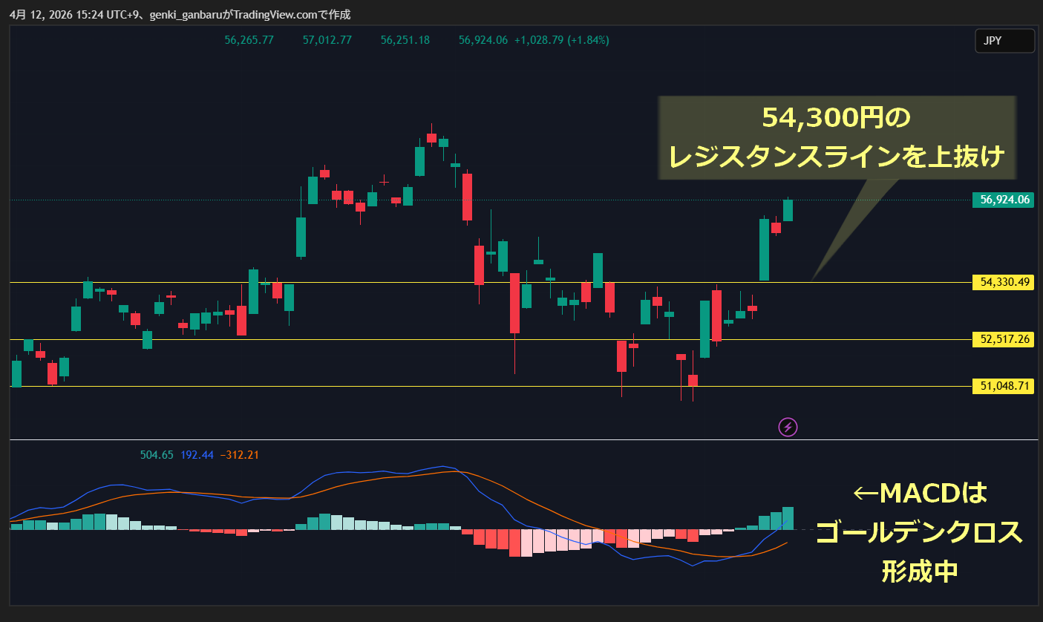Click the purple lightning bolt event icon

[788, 427]
